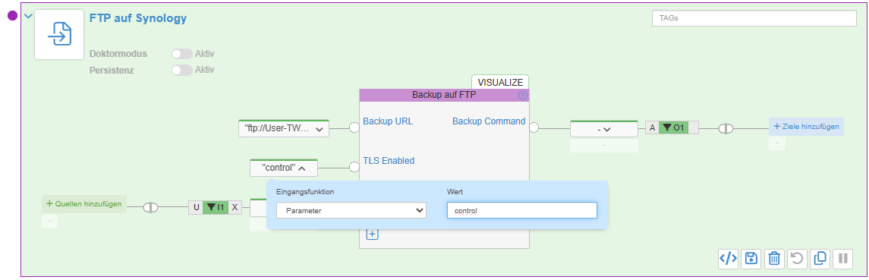Enable Persistenz switch

pyautogui.click(x=182, y=70)
